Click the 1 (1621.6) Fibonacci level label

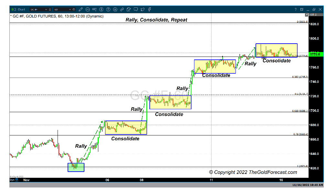303,166
